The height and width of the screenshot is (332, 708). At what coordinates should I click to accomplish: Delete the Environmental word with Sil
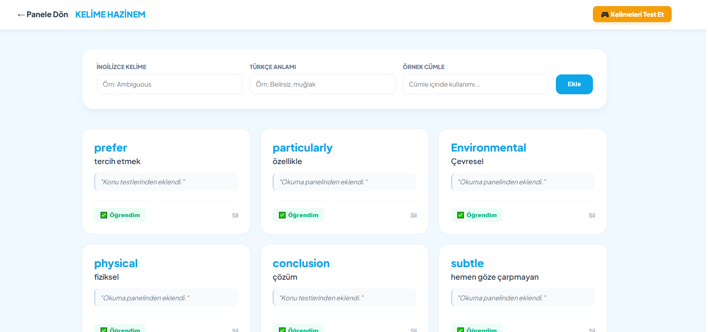coord(592,216)
